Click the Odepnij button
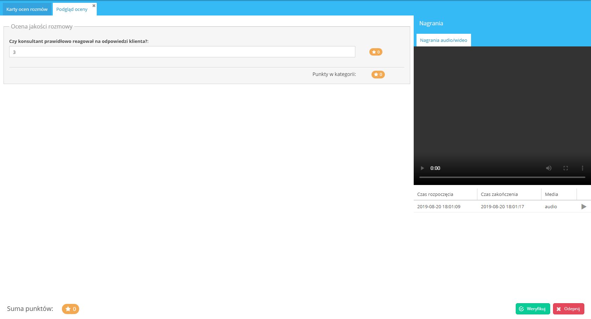This screenshot has width=591, height=319. coord(568,309)
